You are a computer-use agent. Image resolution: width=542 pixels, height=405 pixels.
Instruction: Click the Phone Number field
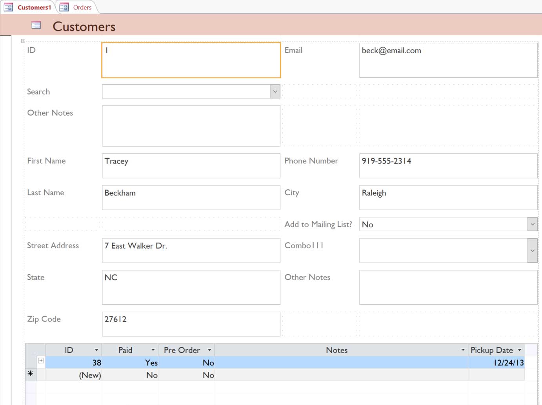tap(448, 165)
